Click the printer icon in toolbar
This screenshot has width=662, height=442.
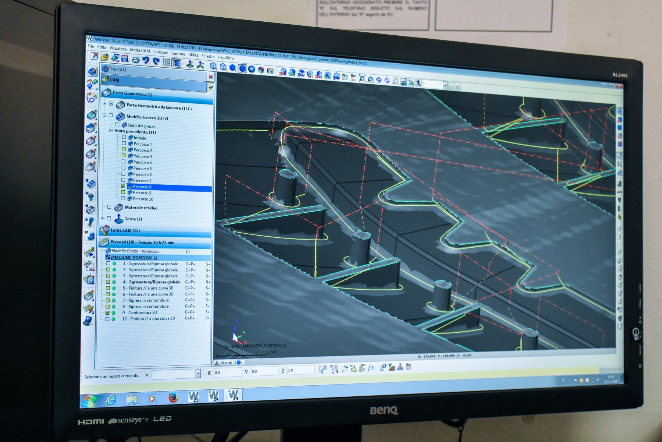pyautogui.click(x=135, y=60)
